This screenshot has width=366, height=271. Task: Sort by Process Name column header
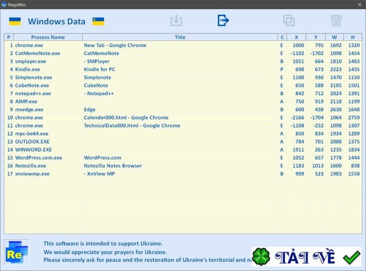(x=48, y=37)
